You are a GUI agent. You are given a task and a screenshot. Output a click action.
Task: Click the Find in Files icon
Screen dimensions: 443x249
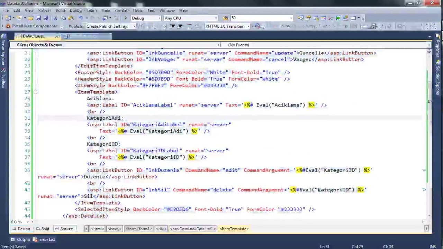tap(225, 18)
